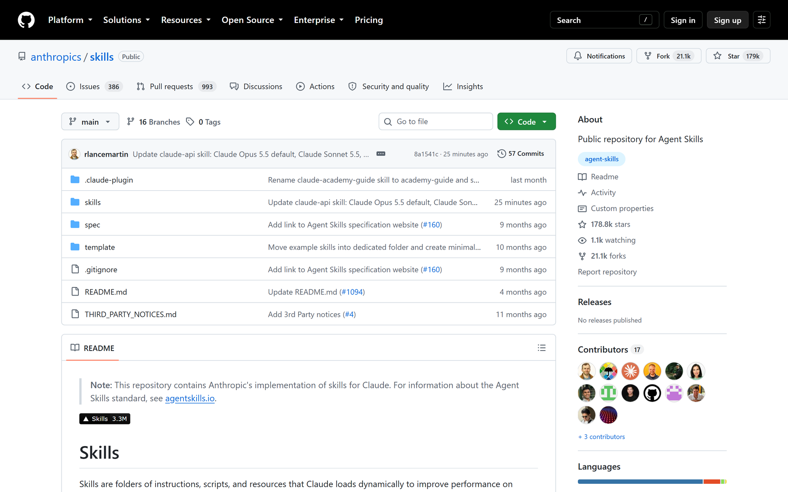Open the Open Source menu
Image resolution: width=788 pixels, height=492 pixels.
click(x=252, y=20)
